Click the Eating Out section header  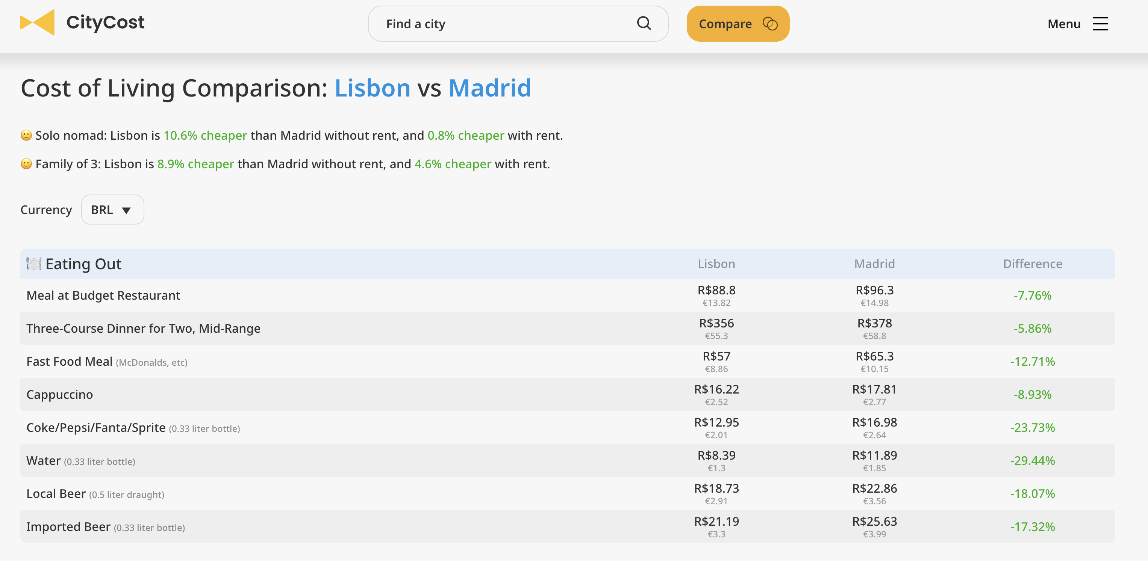[x=83, y=264]
